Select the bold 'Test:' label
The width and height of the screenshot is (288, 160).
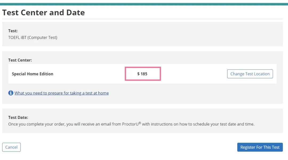point(13,31)
